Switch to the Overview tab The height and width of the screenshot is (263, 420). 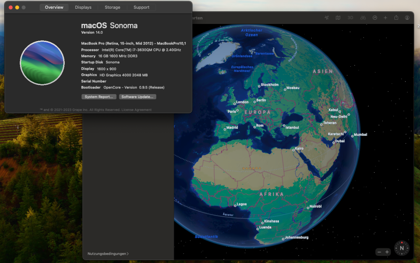[54, 7]
